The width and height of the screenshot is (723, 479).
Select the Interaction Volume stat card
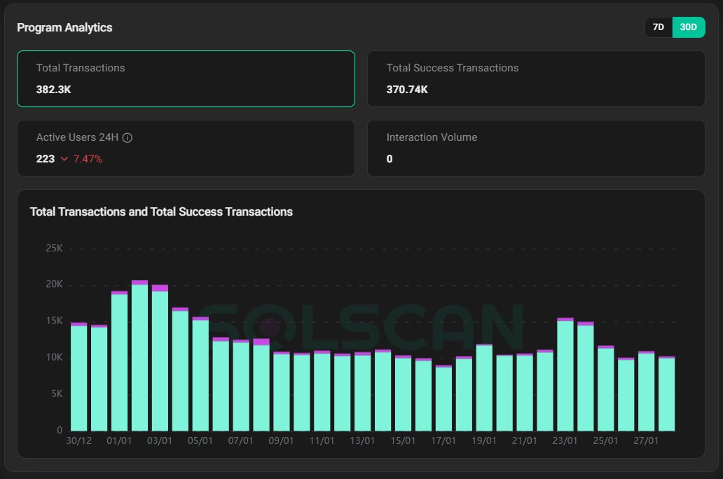[536, 148]
